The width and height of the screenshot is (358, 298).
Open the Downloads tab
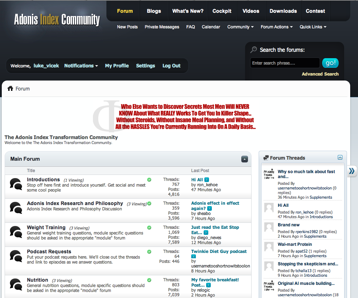(x=283, y=11)
